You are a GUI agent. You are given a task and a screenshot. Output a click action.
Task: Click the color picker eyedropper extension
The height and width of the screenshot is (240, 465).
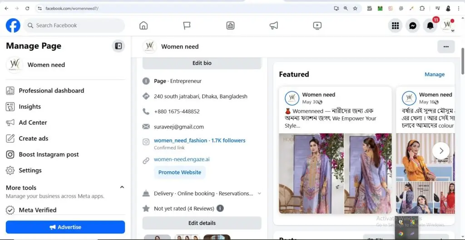point(411,9)
